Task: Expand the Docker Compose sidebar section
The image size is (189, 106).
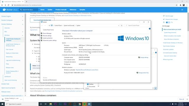Action: [x=22, y=20]
